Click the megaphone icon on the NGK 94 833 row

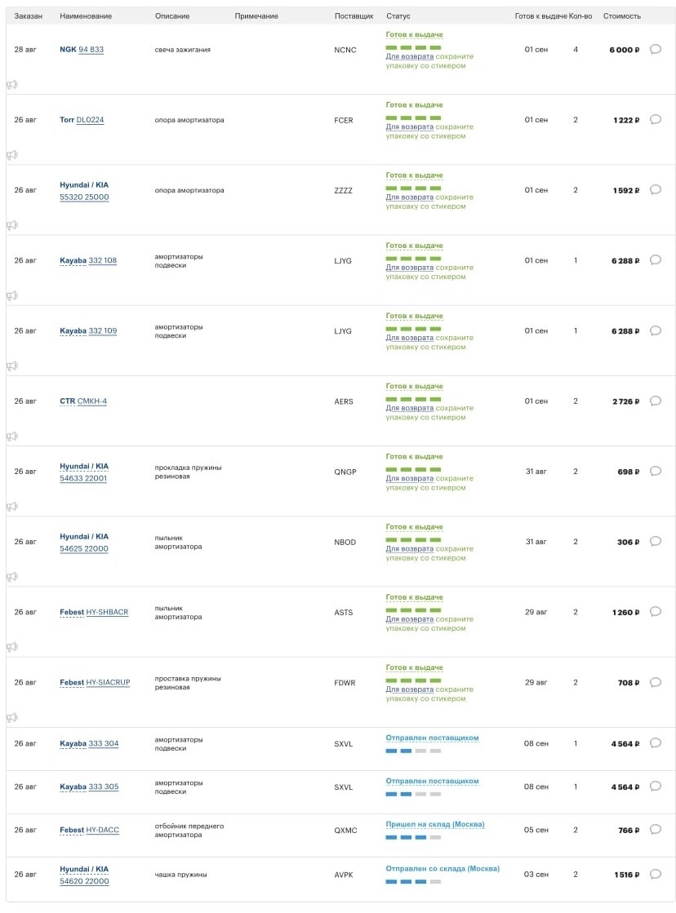pyautogui.click(x=11, y=85)
